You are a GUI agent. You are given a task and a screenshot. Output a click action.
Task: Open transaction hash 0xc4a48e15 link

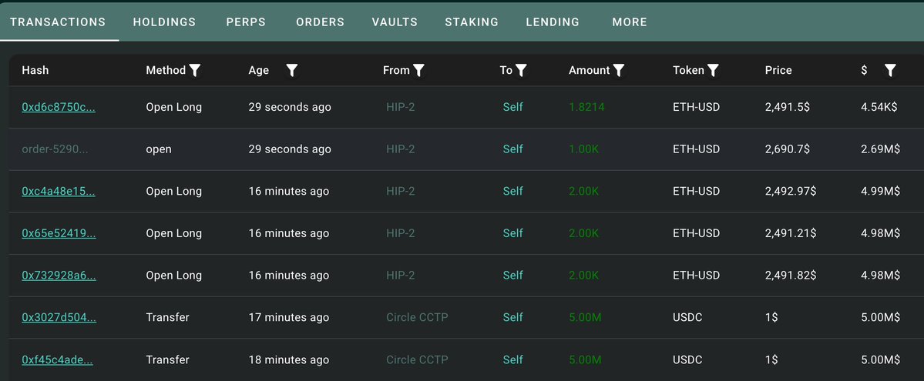(59, 192)
